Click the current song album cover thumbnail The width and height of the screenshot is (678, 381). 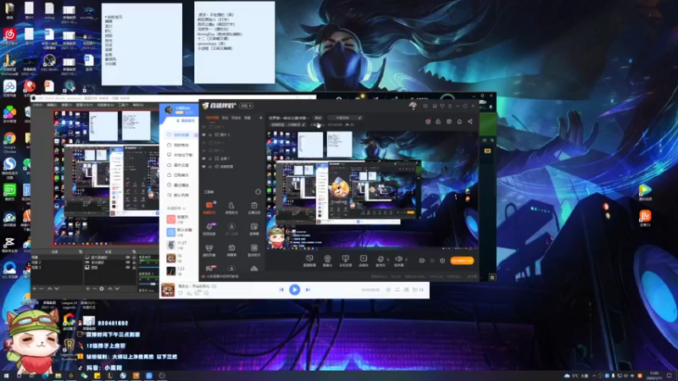pos(168,290)
